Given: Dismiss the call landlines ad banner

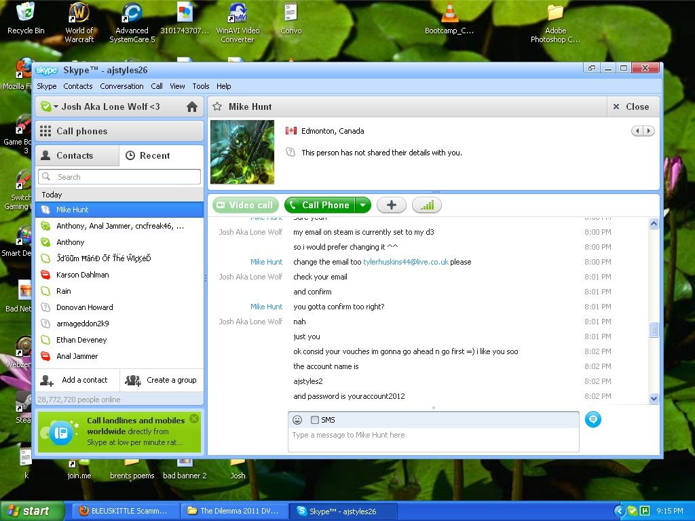Looking at the screenshot, I should click(194, 418).
